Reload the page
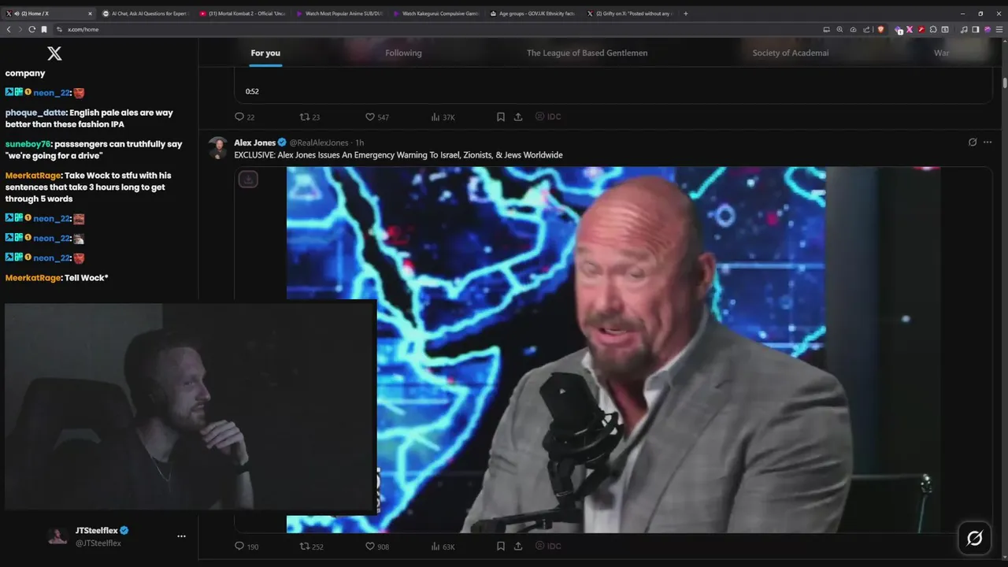 click(32, 29)
